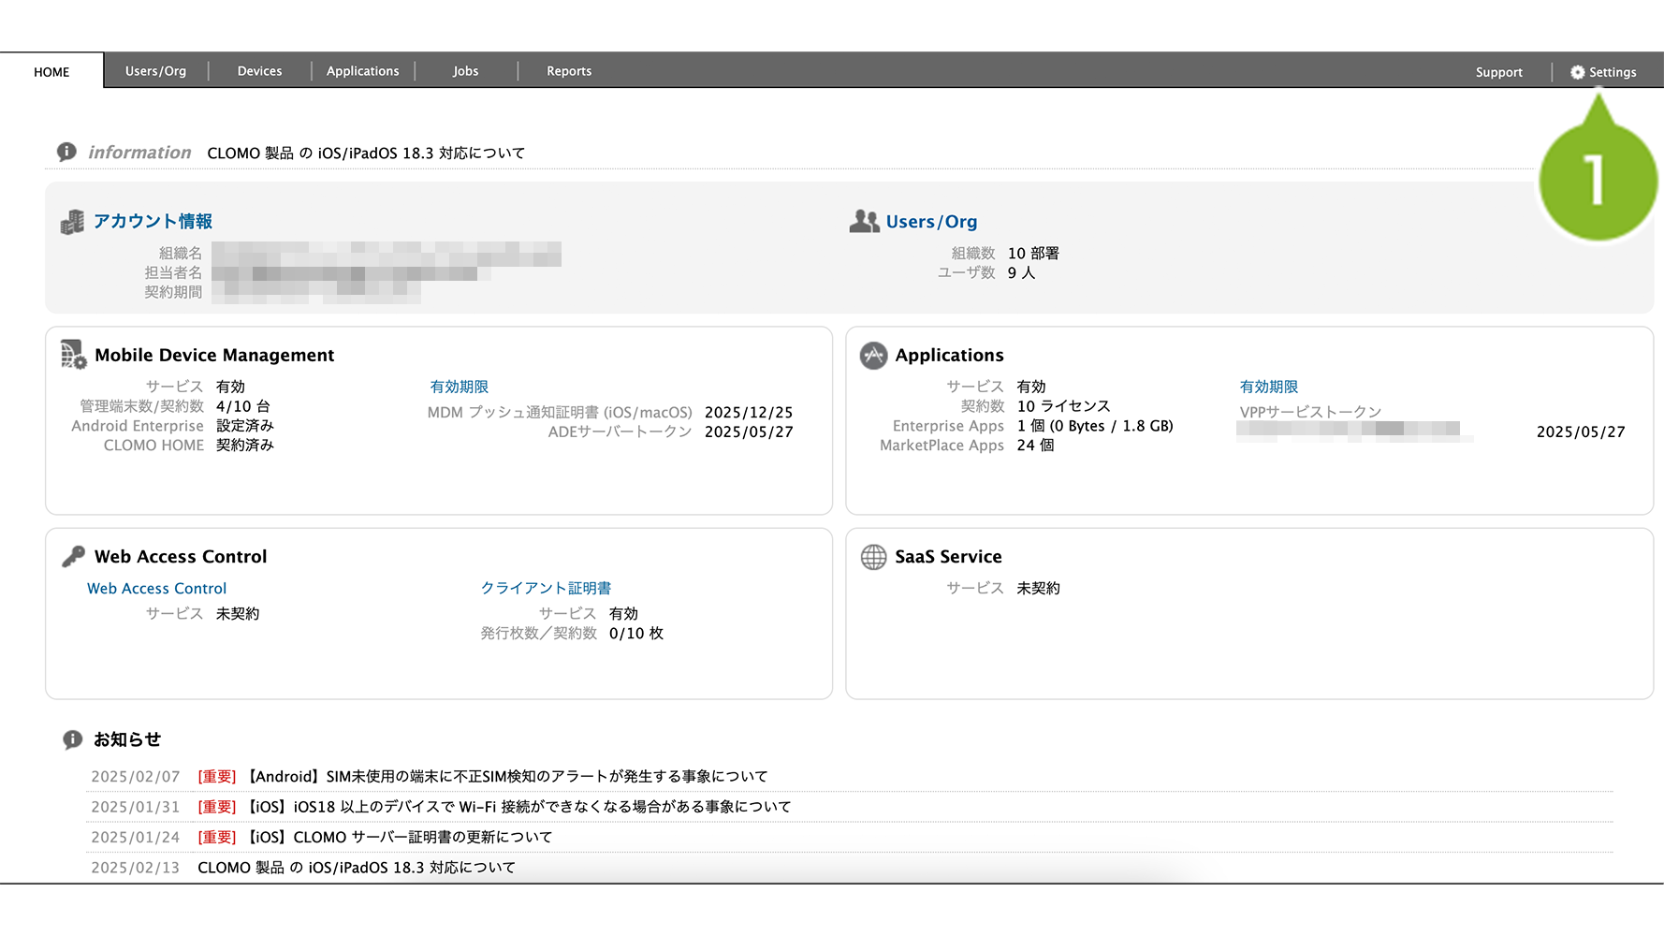Click the green number 1 marker
Viewport: 1664px width, 936px height.
(1597, 181)
